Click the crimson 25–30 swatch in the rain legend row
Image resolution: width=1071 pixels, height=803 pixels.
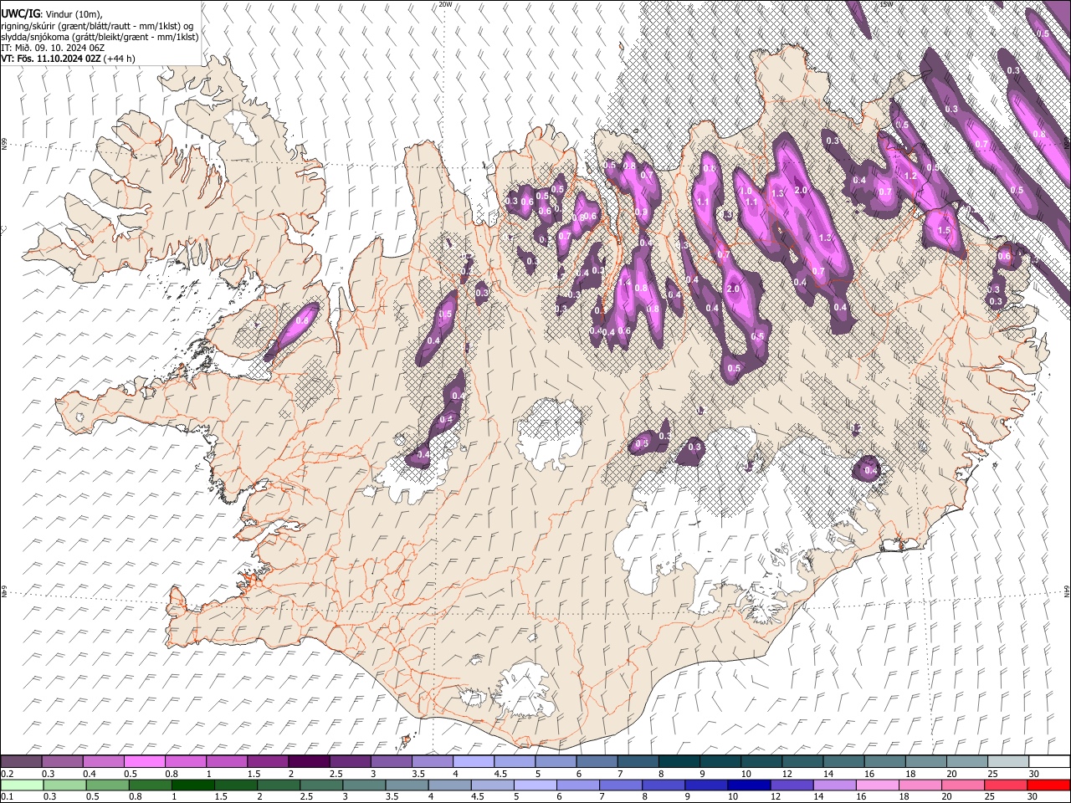pyautogui.click(x=1007, y=785)
